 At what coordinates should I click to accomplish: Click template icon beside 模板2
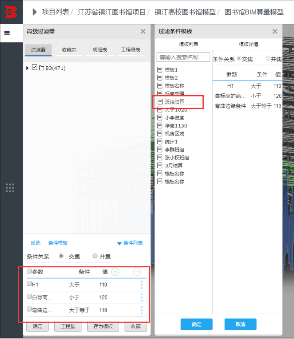[x=160, y=77]
